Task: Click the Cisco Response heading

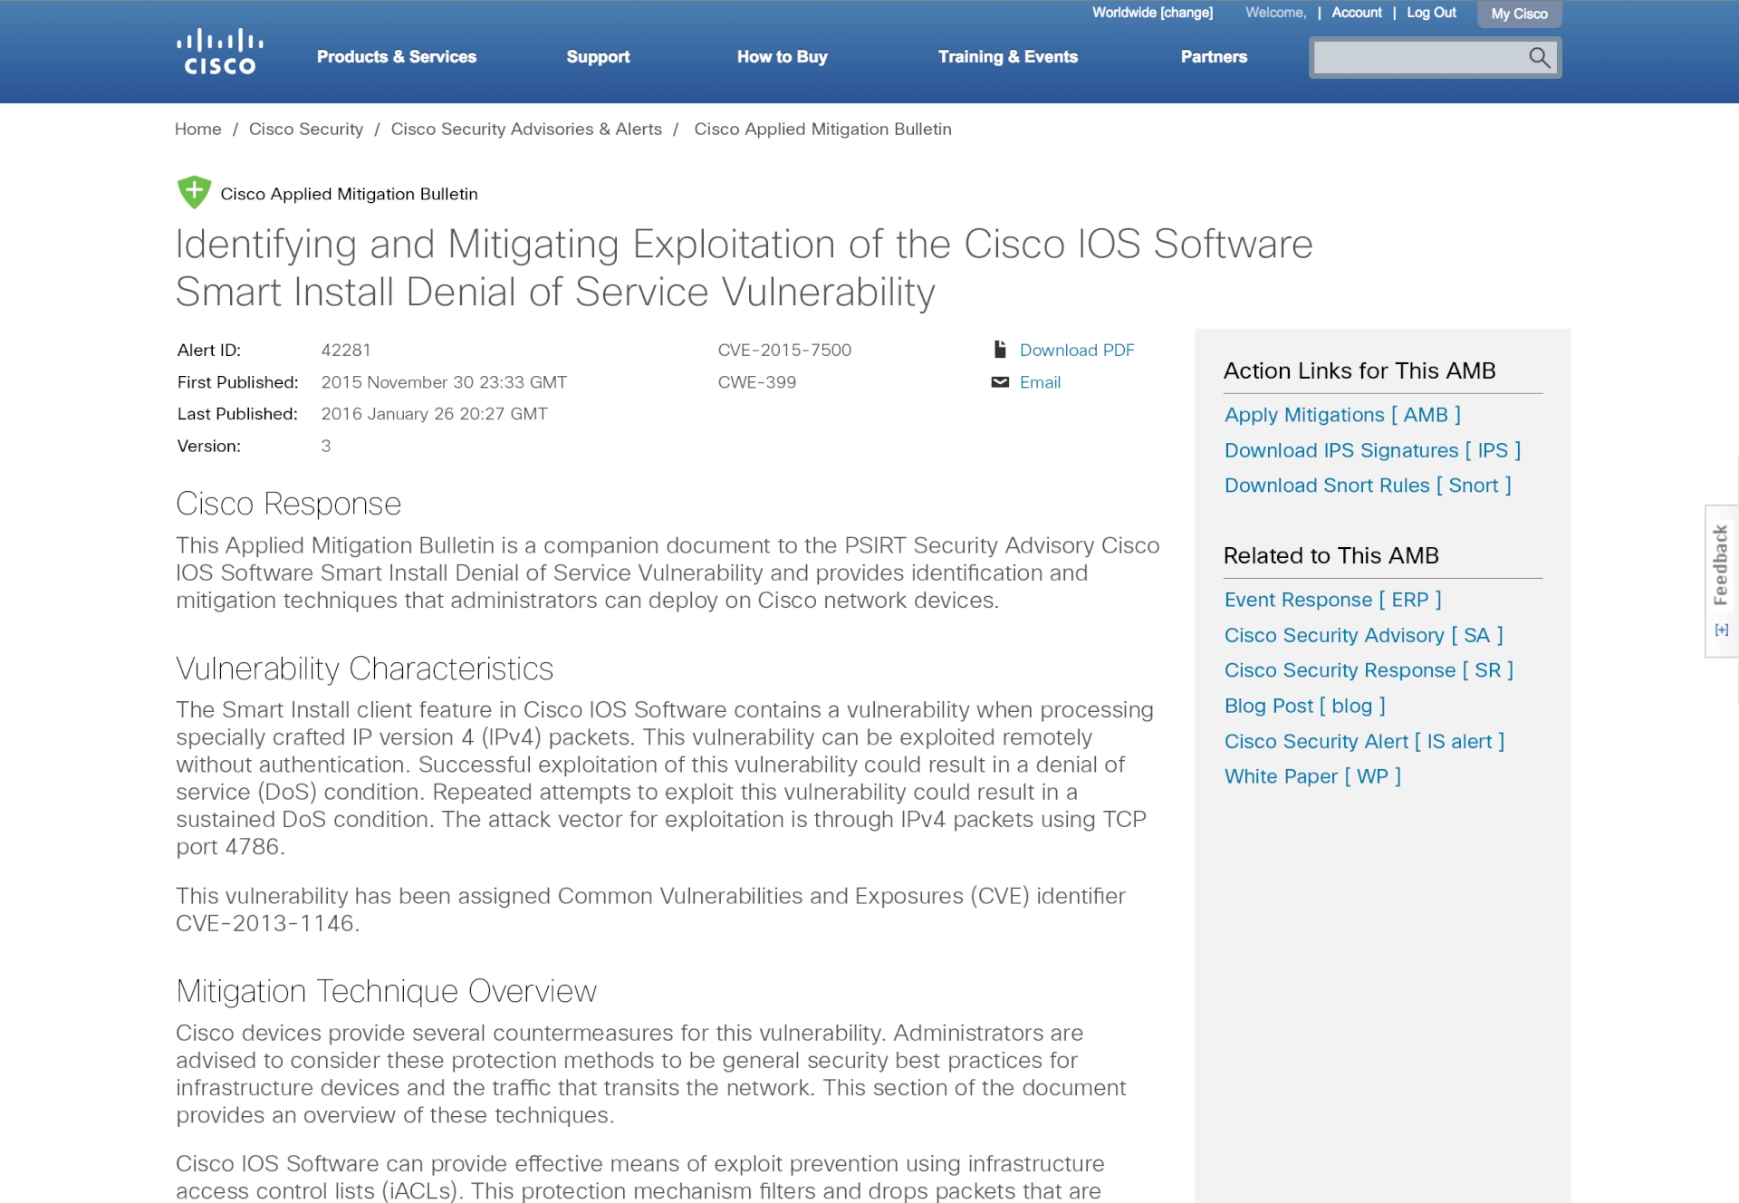Action: (x=288, y=503)
